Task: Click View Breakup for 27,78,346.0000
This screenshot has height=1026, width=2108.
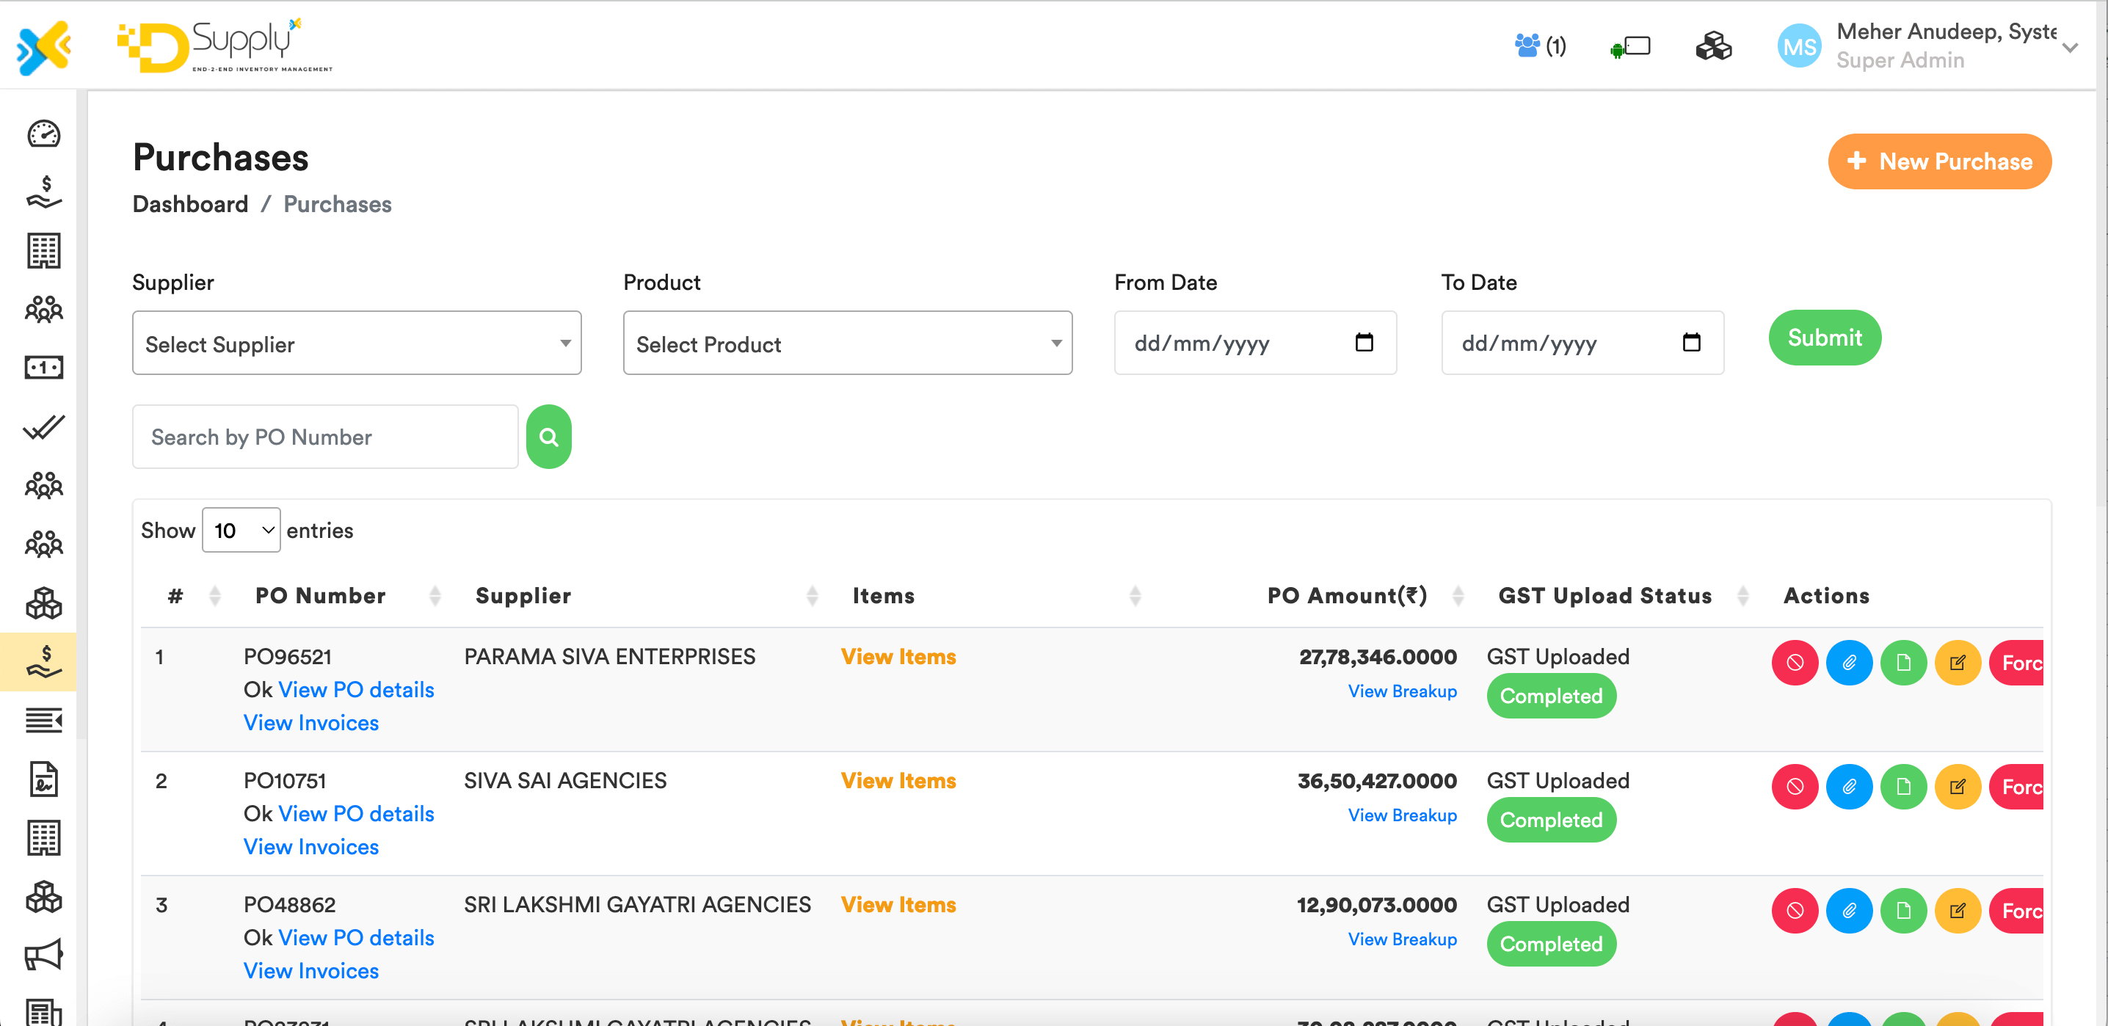Action: point(1402,691)
